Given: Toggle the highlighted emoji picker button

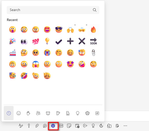Looking at the screenshot, I should click(x=53, y=126).
